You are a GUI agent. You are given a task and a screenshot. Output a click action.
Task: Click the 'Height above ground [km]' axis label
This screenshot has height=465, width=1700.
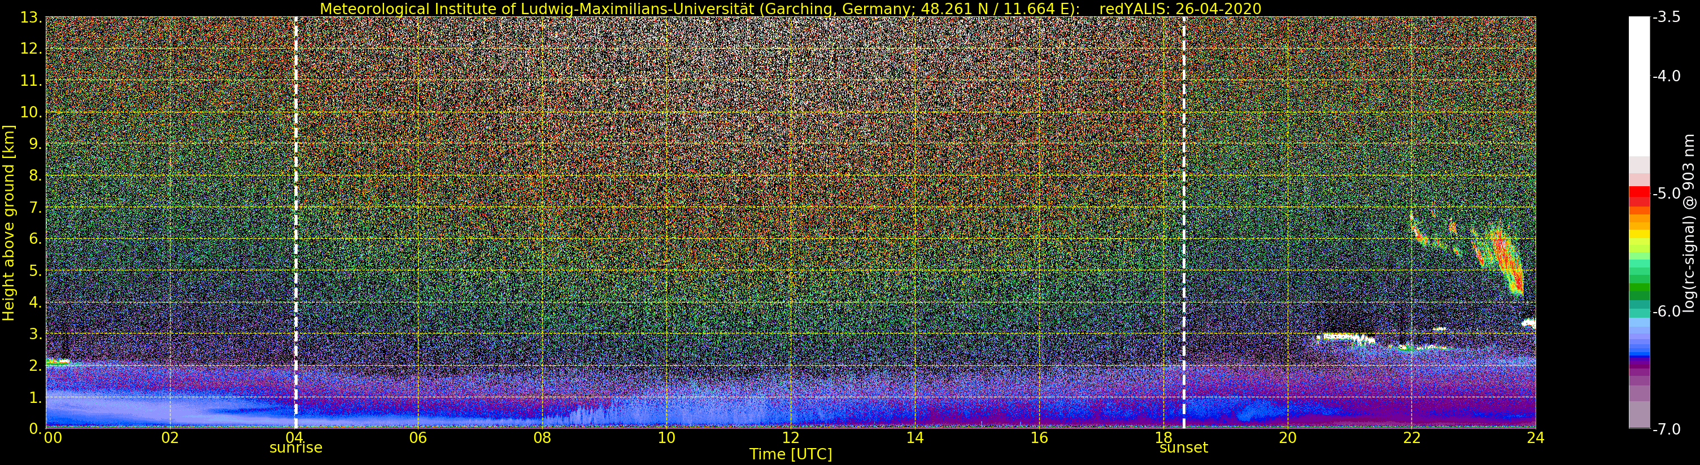click(x=8, y=222)
